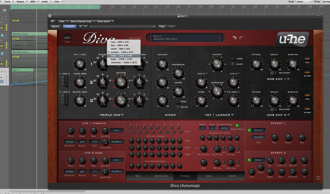Click the Diva save button

pos(67,37)
